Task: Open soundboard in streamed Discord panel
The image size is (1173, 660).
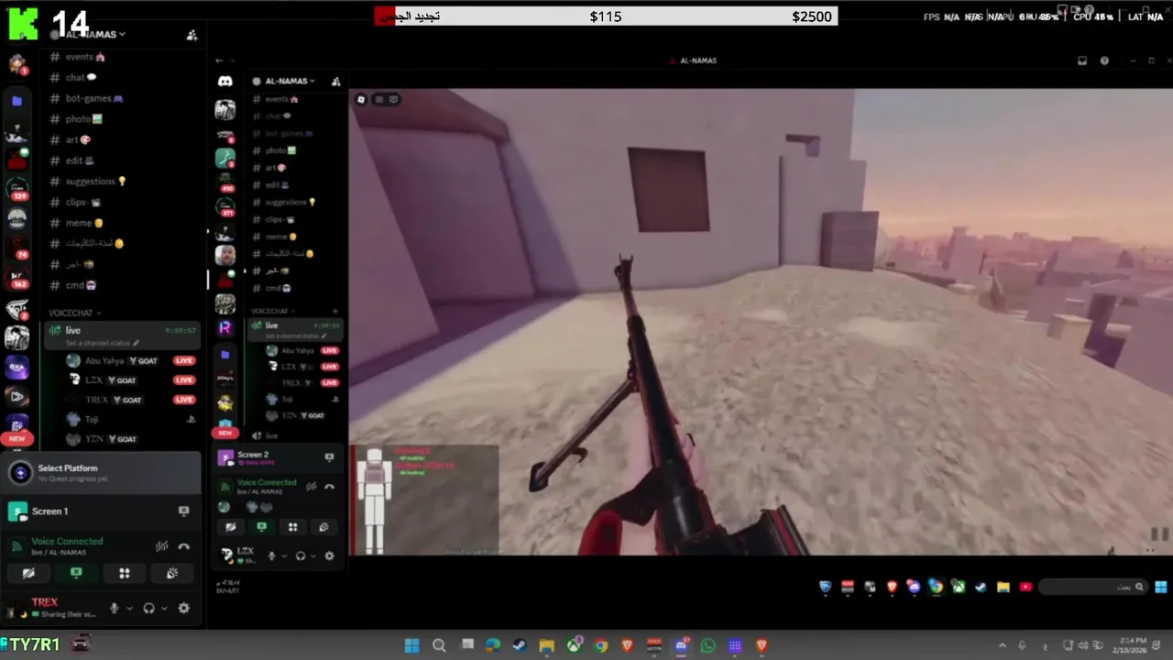Action: pyautogui.click(x=323, y=527)
